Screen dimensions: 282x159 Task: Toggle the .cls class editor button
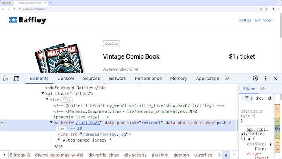269,98
